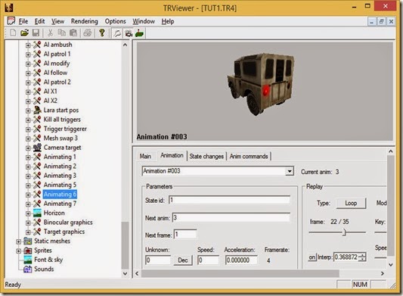This screenshot has width=403, height=296.
Task: Click the AI ambush item icon
Action: coord(37,45)
